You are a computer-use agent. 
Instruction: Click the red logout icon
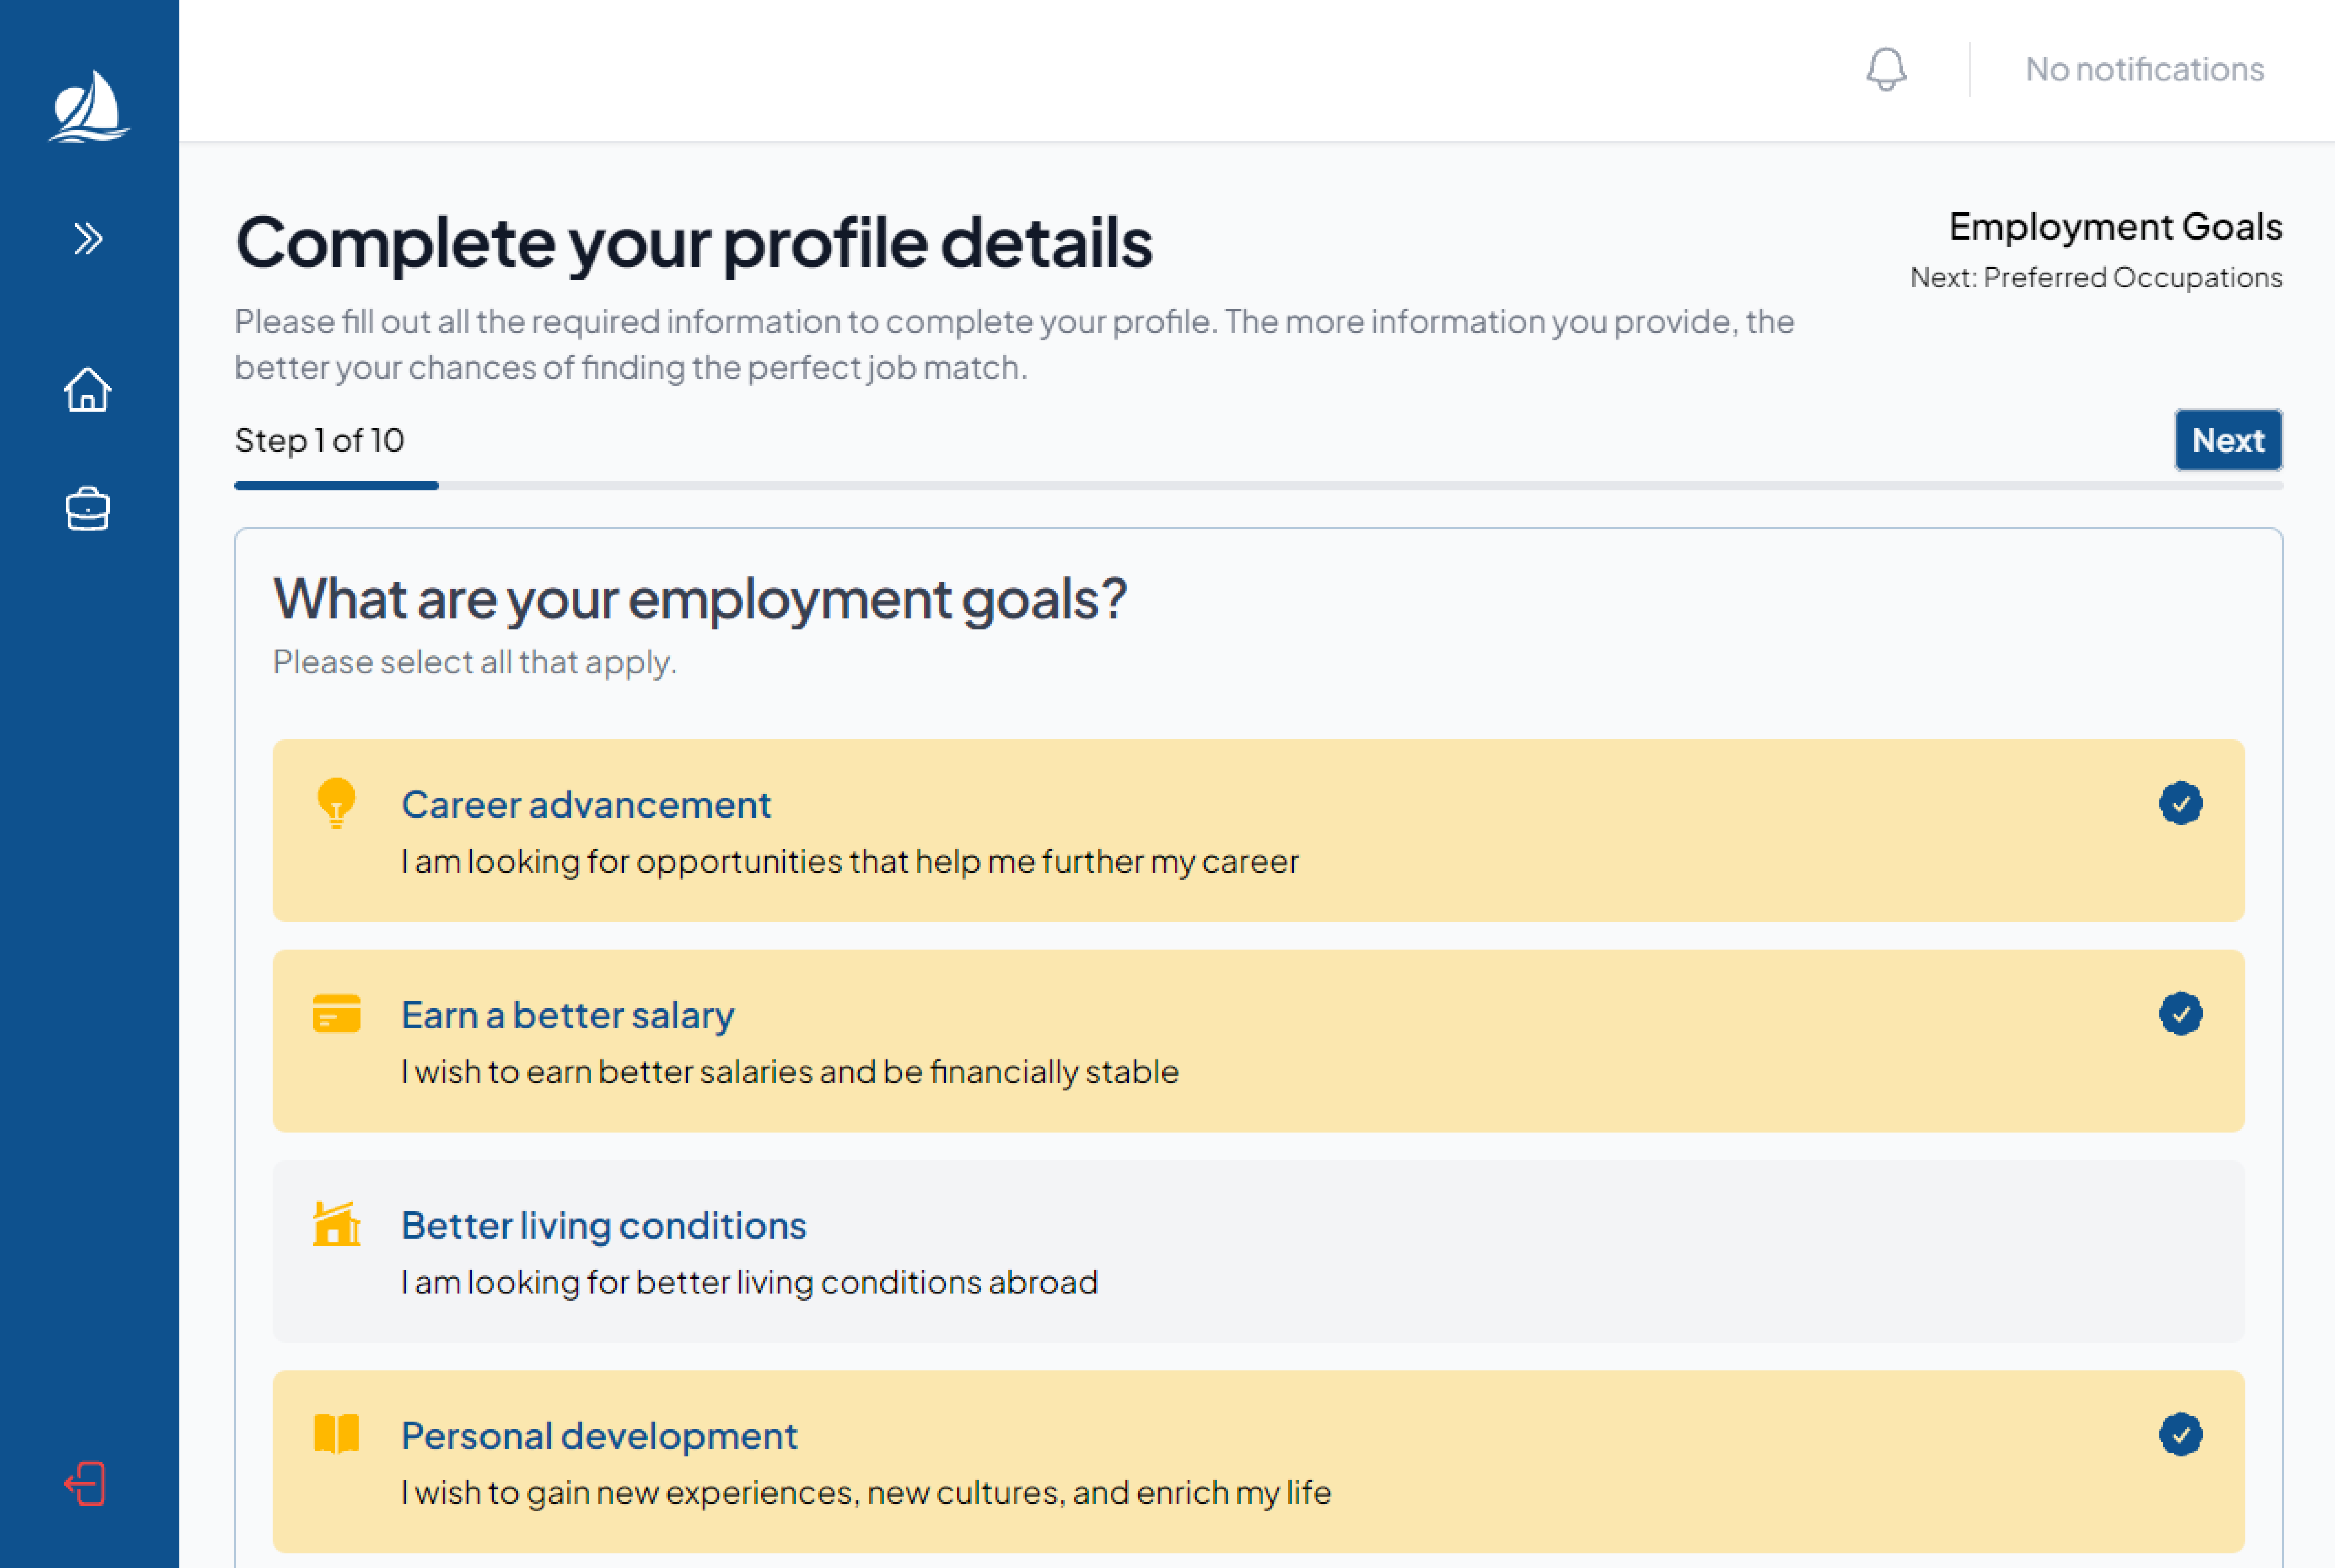(86, 1484)
